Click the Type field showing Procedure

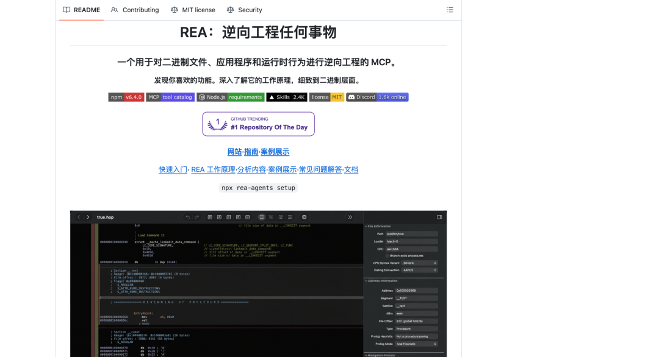tap(416, 329)
